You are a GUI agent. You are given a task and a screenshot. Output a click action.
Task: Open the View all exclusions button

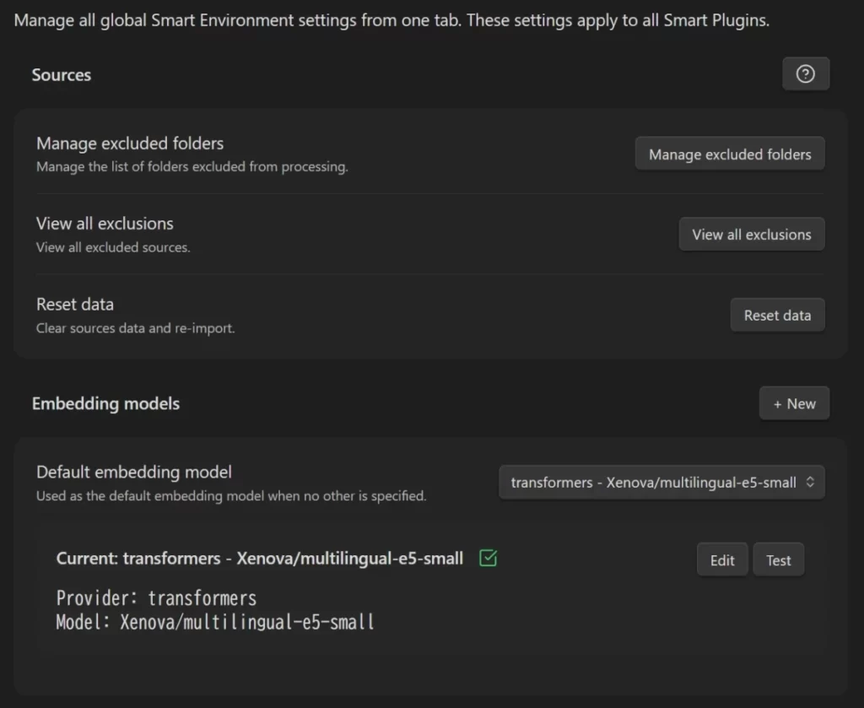click(752, 234)
